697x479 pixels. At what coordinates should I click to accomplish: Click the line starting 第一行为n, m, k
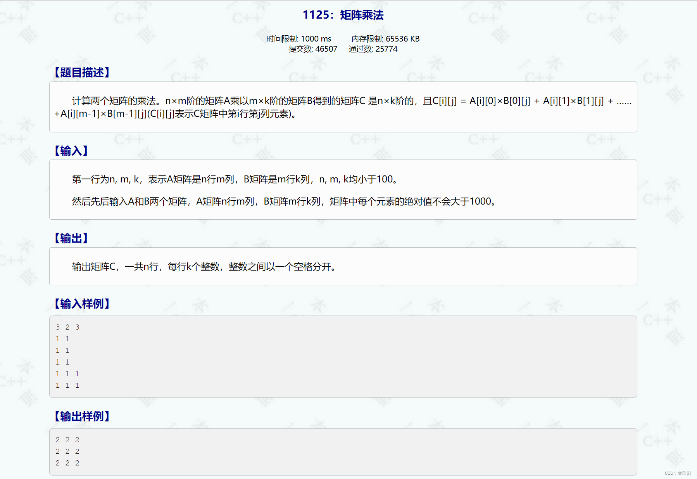pos(235,179)
